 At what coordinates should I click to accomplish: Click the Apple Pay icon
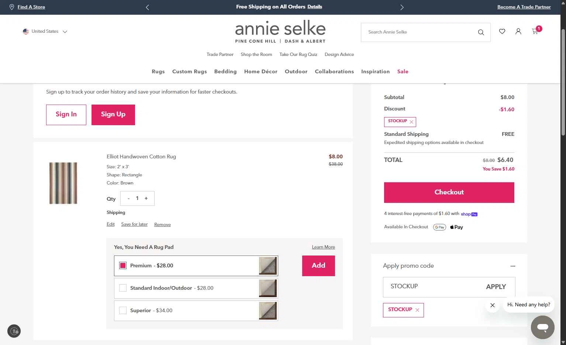coord(456,227)
